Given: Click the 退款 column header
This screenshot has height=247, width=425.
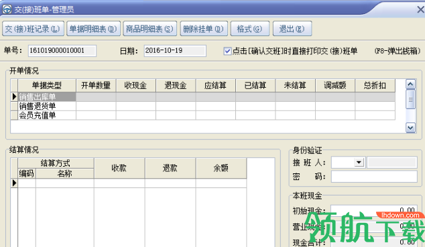Looking at the screenshot, I should [170, 168].
